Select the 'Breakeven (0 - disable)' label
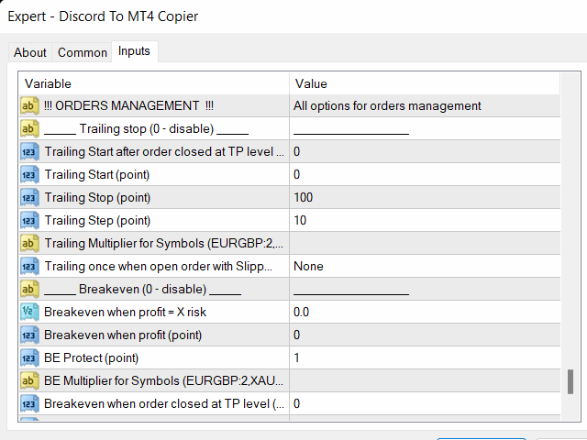The width and height of the screenshot is (587, 440). [x=143, y=290]
